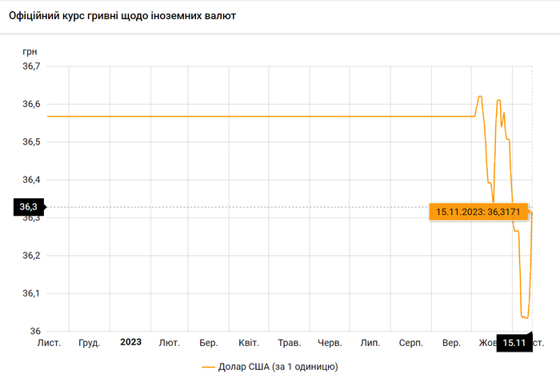
Task: Click the Трав. month label
Action: (x=289, y=343)
